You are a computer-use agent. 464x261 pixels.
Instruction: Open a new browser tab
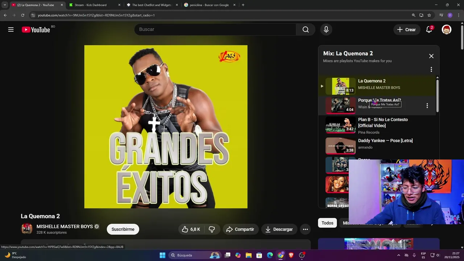click(x=243, y=5)
